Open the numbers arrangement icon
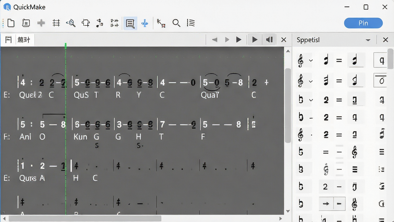 click(x=115, y=23)
